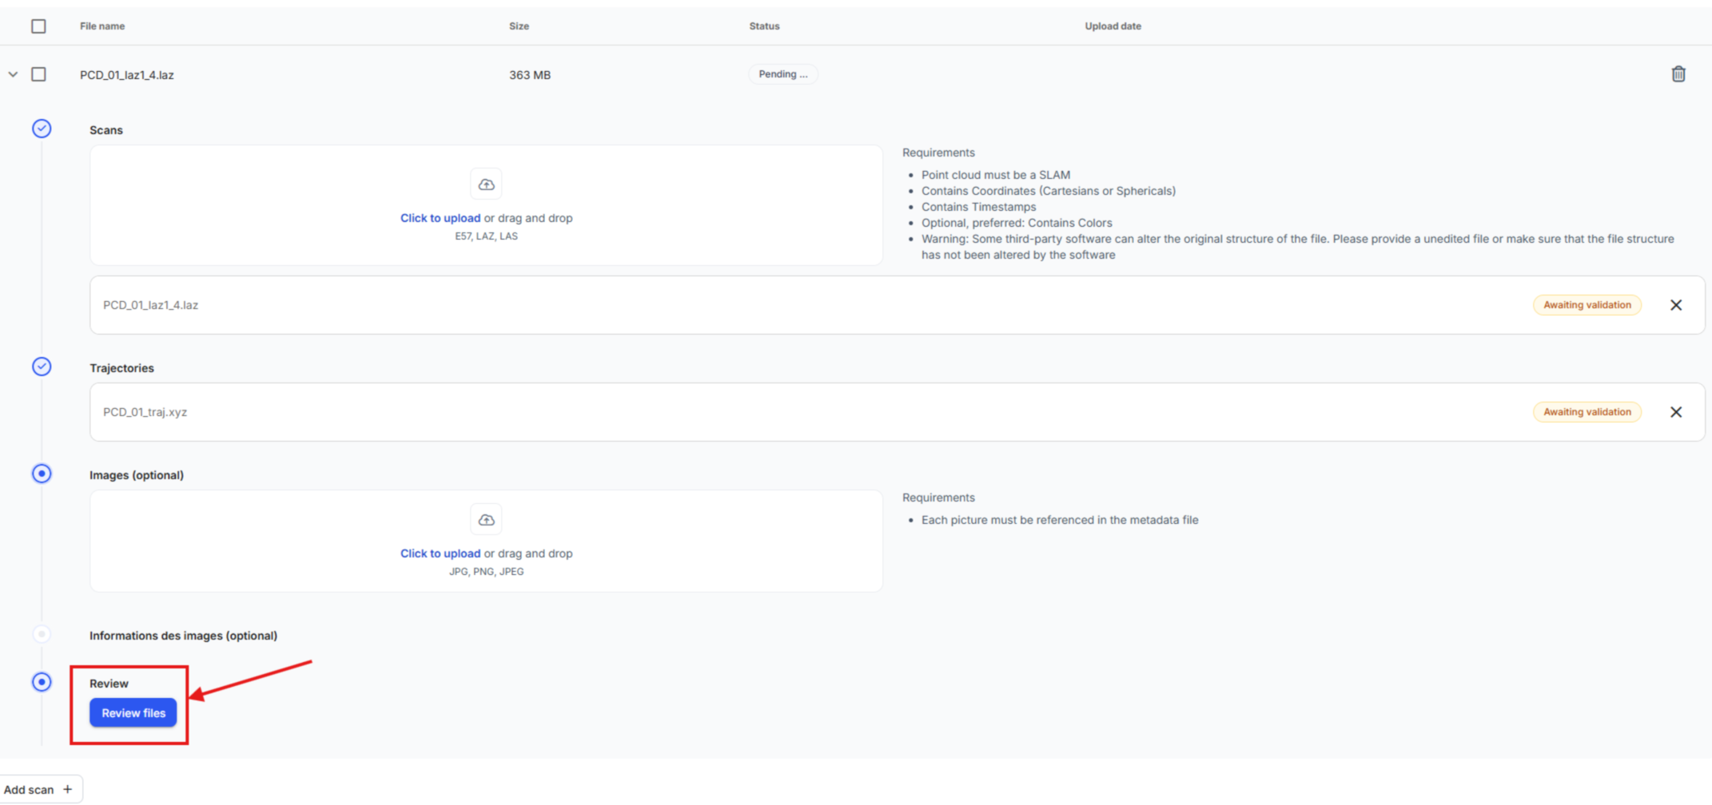Sort by Upload date column header
Image resolution: width=1712 pixels, height=805 pixels.
1112,26
